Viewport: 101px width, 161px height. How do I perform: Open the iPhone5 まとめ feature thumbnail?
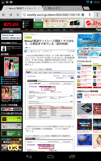click(85, 109)
